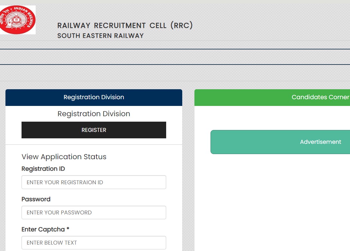
Task: Click the South Eastern Railway subtitle
Action: point(100,36)
